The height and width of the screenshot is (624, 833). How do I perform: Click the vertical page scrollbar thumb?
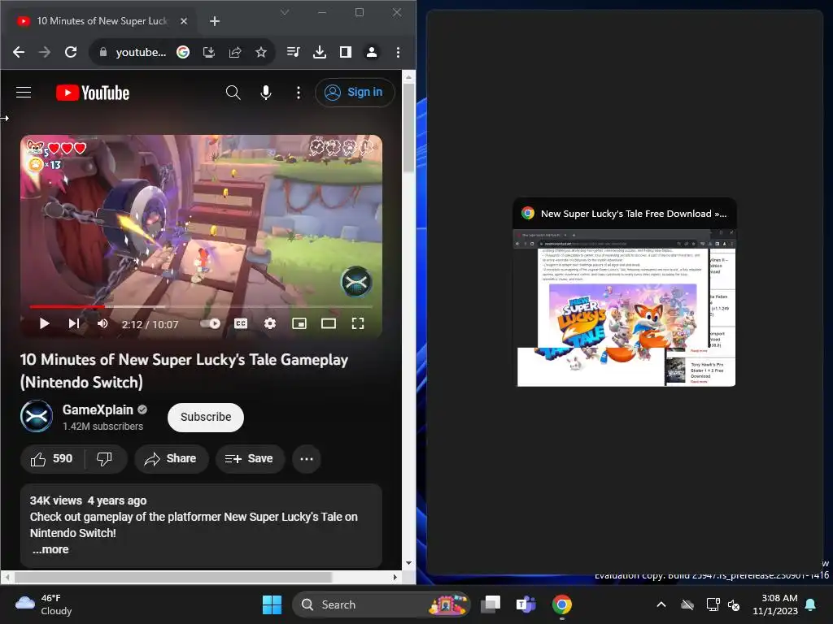click(408, 128)
